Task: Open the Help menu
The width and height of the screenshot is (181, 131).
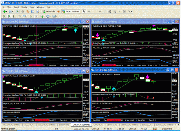Action: point(48,7)
